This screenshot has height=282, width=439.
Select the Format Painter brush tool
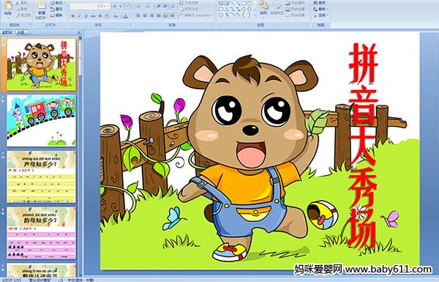tap(23, 15)
